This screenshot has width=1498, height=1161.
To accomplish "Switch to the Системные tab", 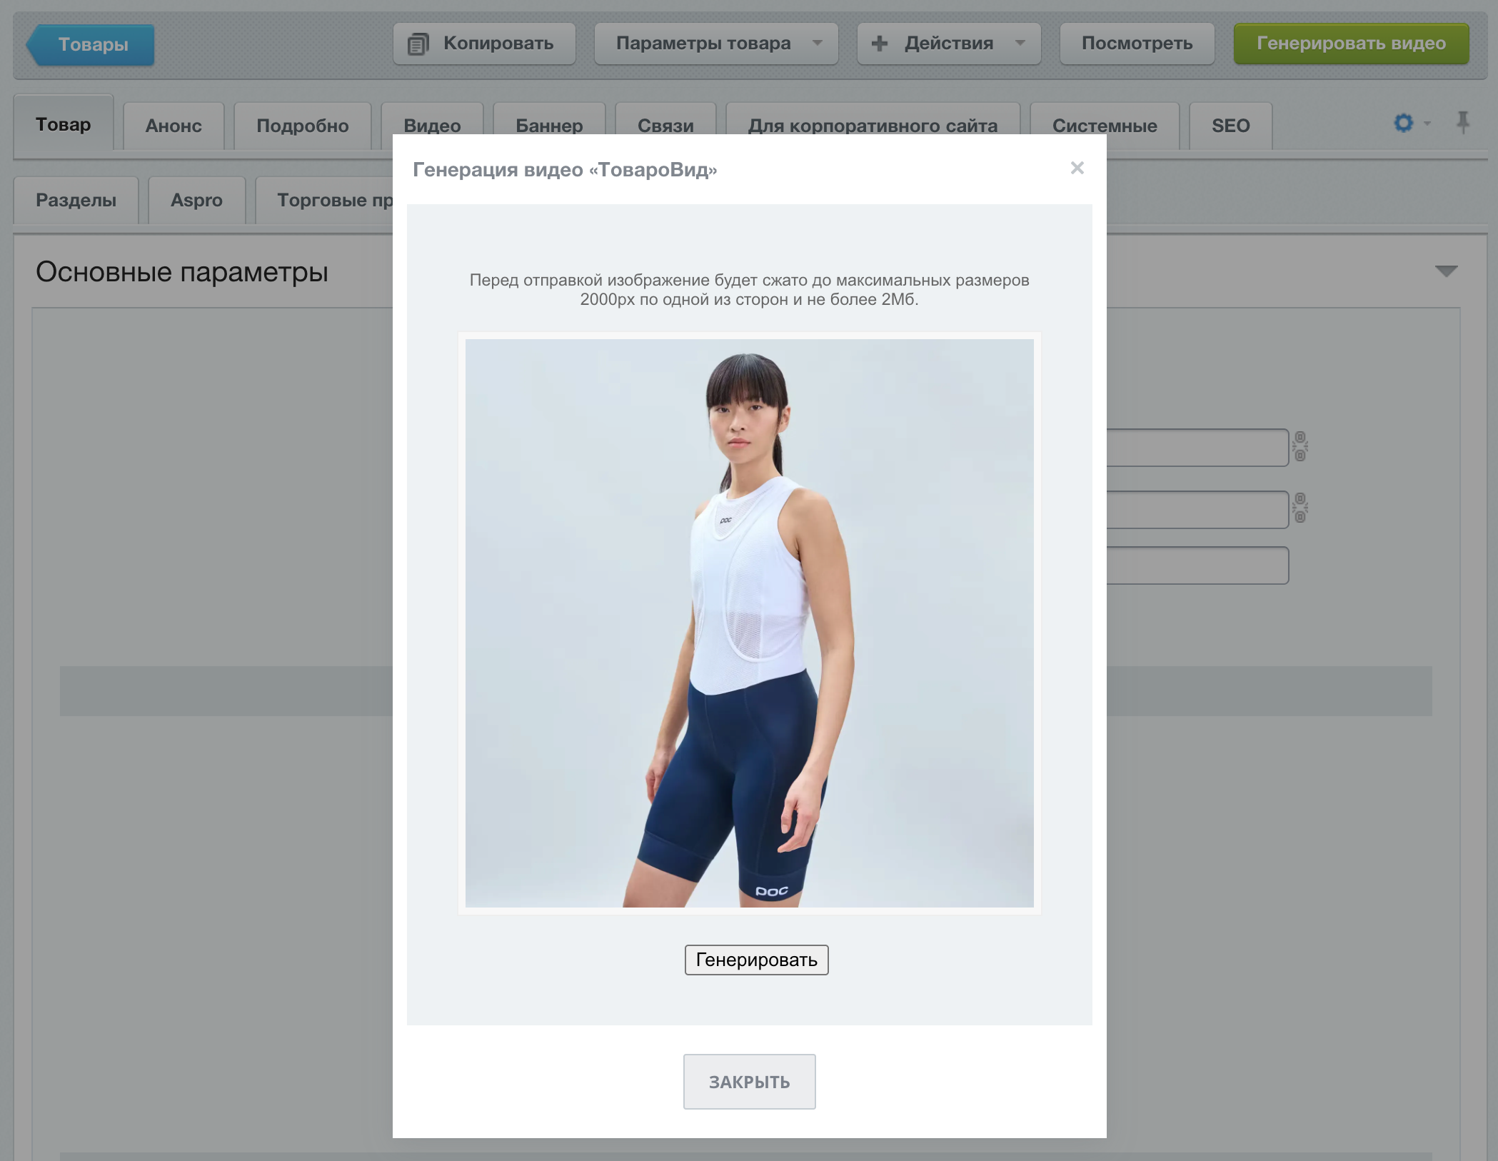I will click(1104, 126).
